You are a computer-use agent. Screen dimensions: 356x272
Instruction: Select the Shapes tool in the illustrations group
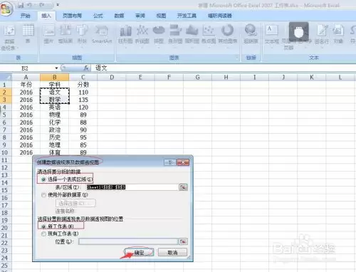coord(82,33)
